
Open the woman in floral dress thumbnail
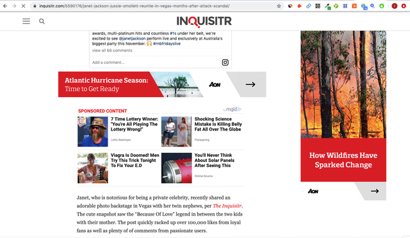click(92, 168)
